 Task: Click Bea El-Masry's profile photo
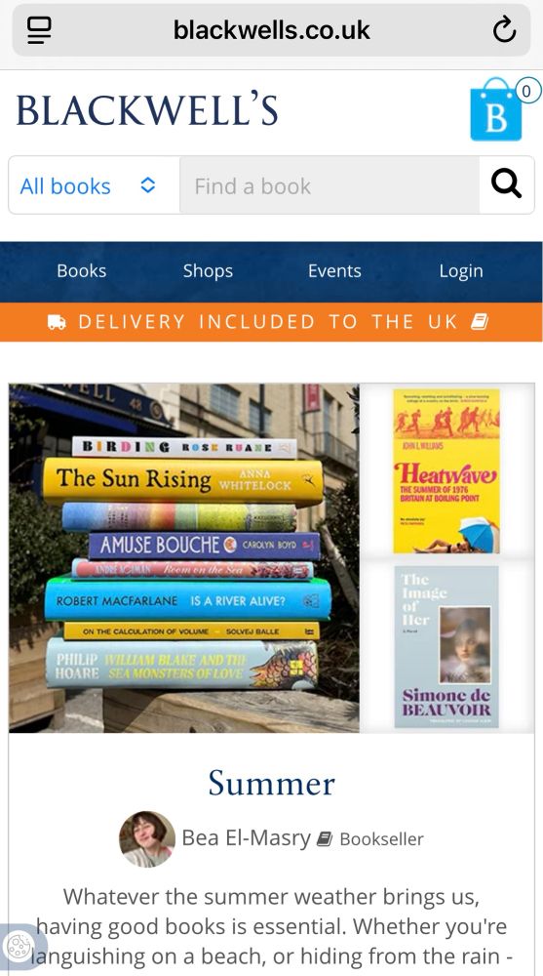tap(147, 839)
